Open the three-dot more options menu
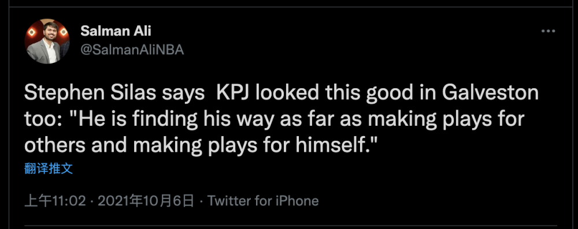 [548, 32]
